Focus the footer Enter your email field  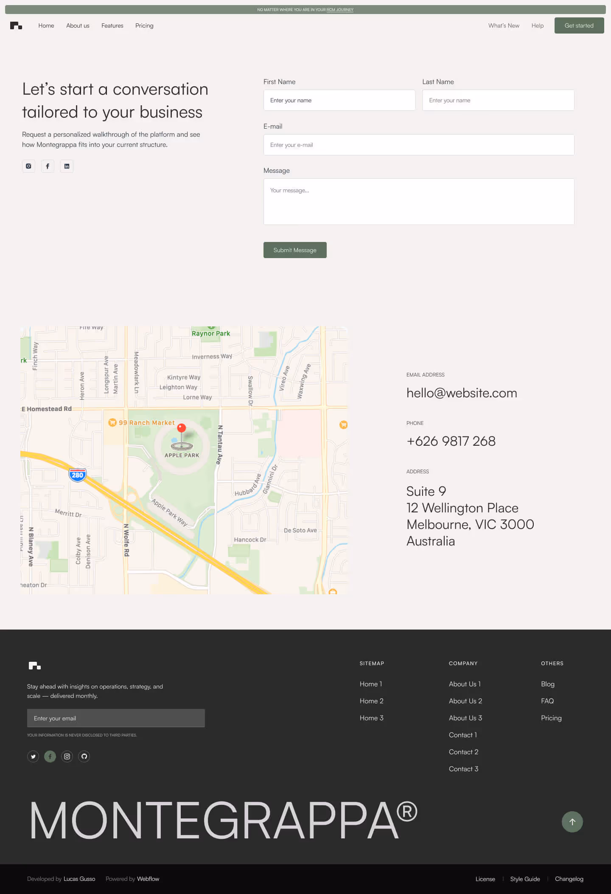pyautogui.click(x=116, y=718)
